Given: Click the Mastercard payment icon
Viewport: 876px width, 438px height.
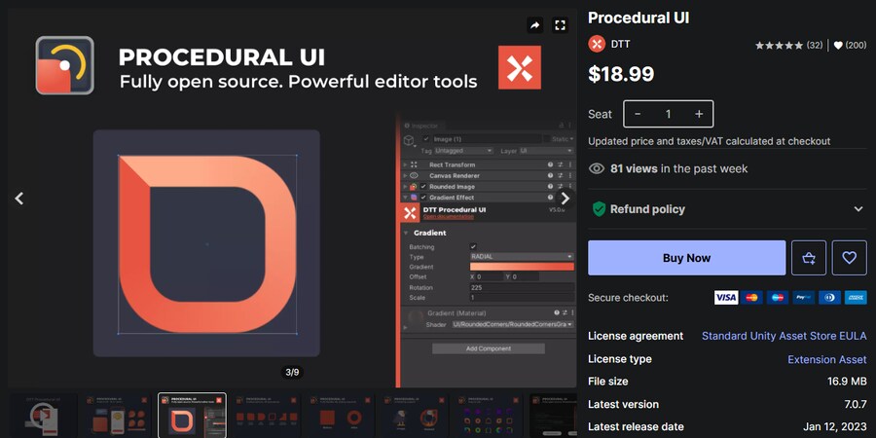Looking at the screenshot, I should pyautogui.click(x=752, y=297).
